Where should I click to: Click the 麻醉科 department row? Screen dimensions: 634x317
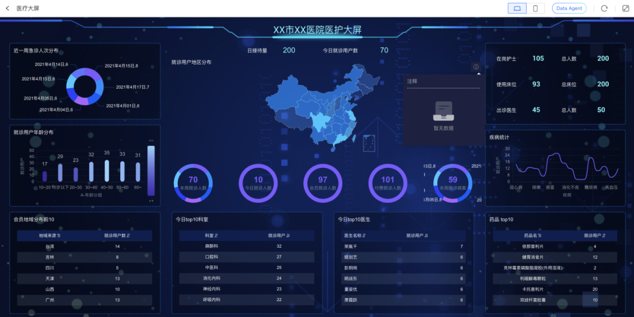pyautogui.click(x=247, y=246)
